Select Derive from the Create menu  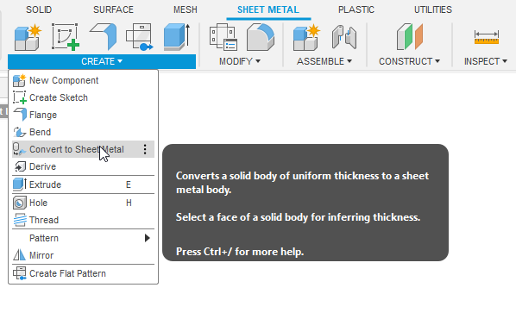(x=83, y=166)
